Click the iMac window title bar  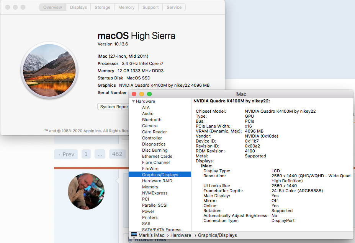coord(241,94)
